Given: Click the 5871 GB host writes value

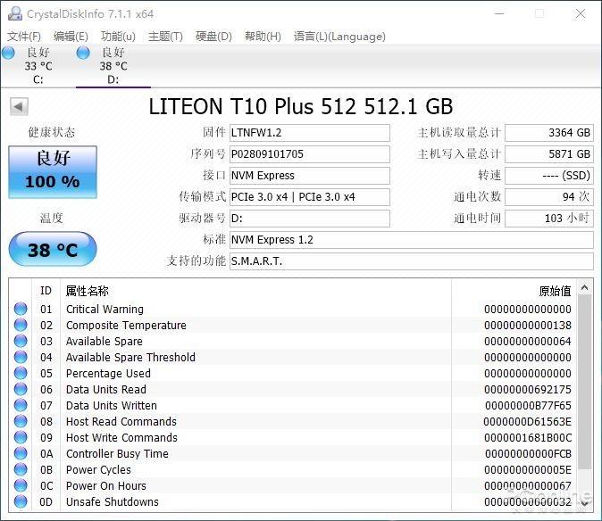Looking at the screenshot, I should pos(549,154).
